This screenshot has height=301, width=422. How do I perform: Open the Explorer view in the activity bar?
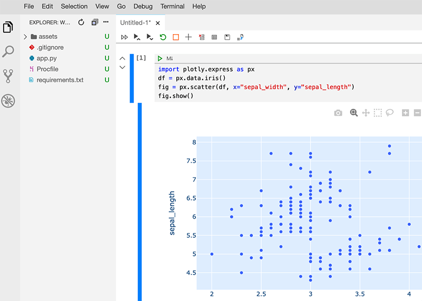[8, 27]
